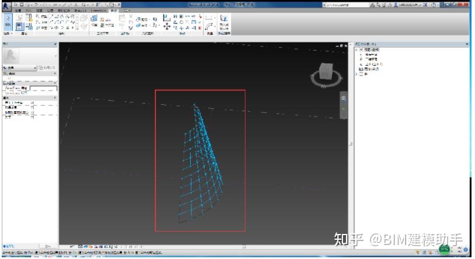This screenshot has height=259, width=475.
Task: Toggle the Properties palette ribbon button
Action: pos(19,26)
